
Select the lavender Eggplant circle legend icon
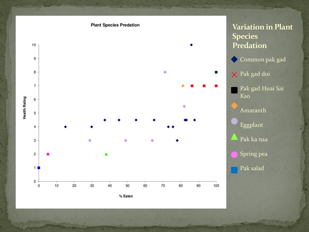234,121
